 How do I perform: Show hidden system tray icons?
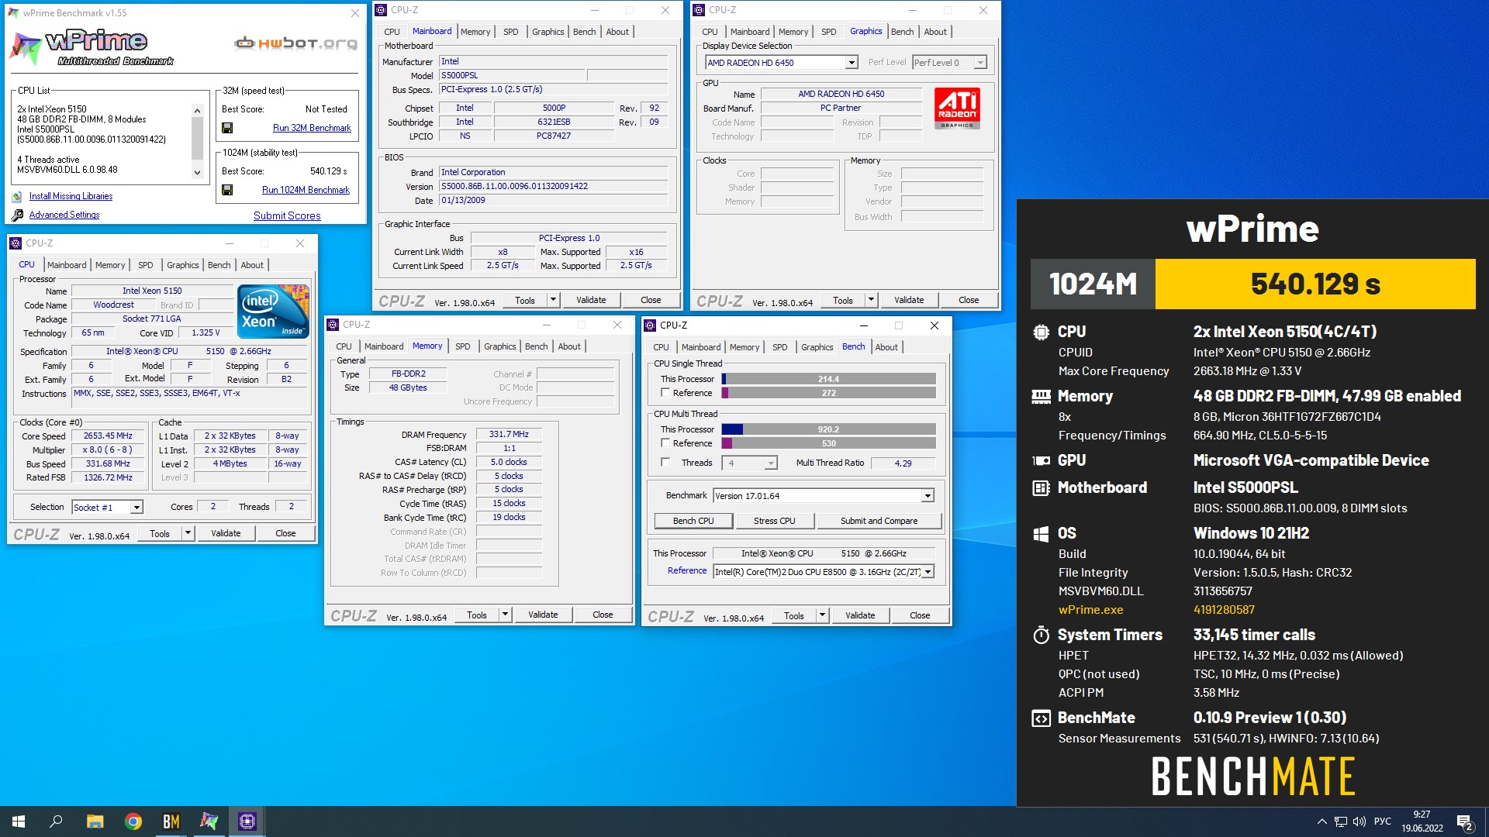(x=1321, y=821)
